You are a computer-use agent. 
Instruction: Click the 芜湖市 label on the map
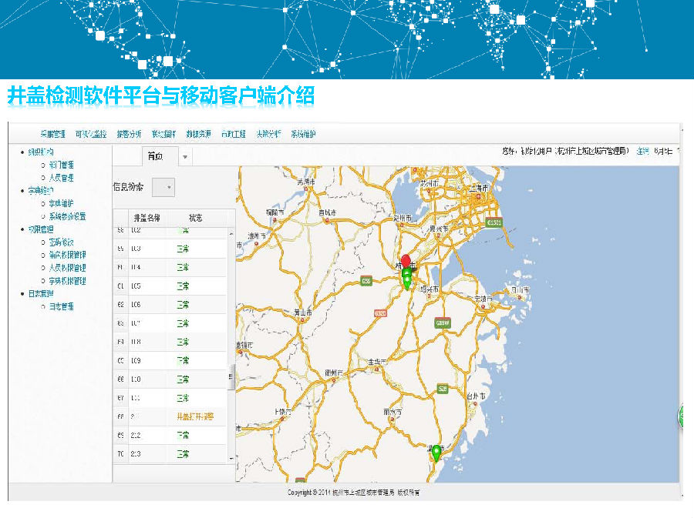306,182
